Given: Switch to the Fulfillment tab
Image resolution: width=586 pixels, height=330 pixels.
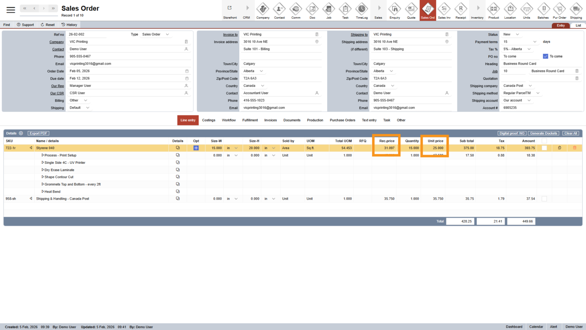Looking at the screenshot, I should pos(250,120).
